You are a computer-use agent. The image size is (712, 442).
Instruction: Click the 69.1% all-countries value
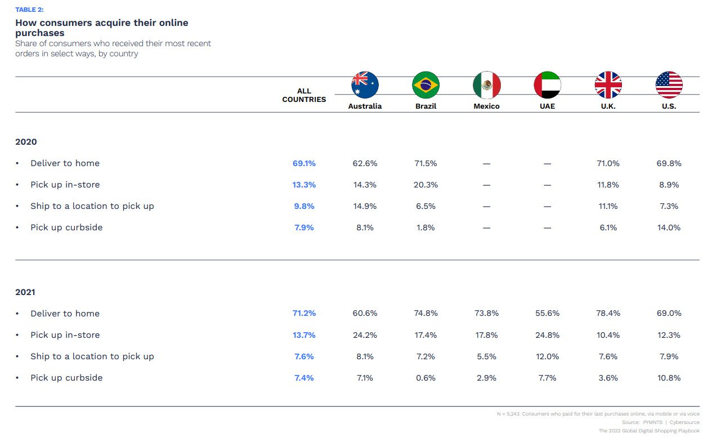pos(304,163)
